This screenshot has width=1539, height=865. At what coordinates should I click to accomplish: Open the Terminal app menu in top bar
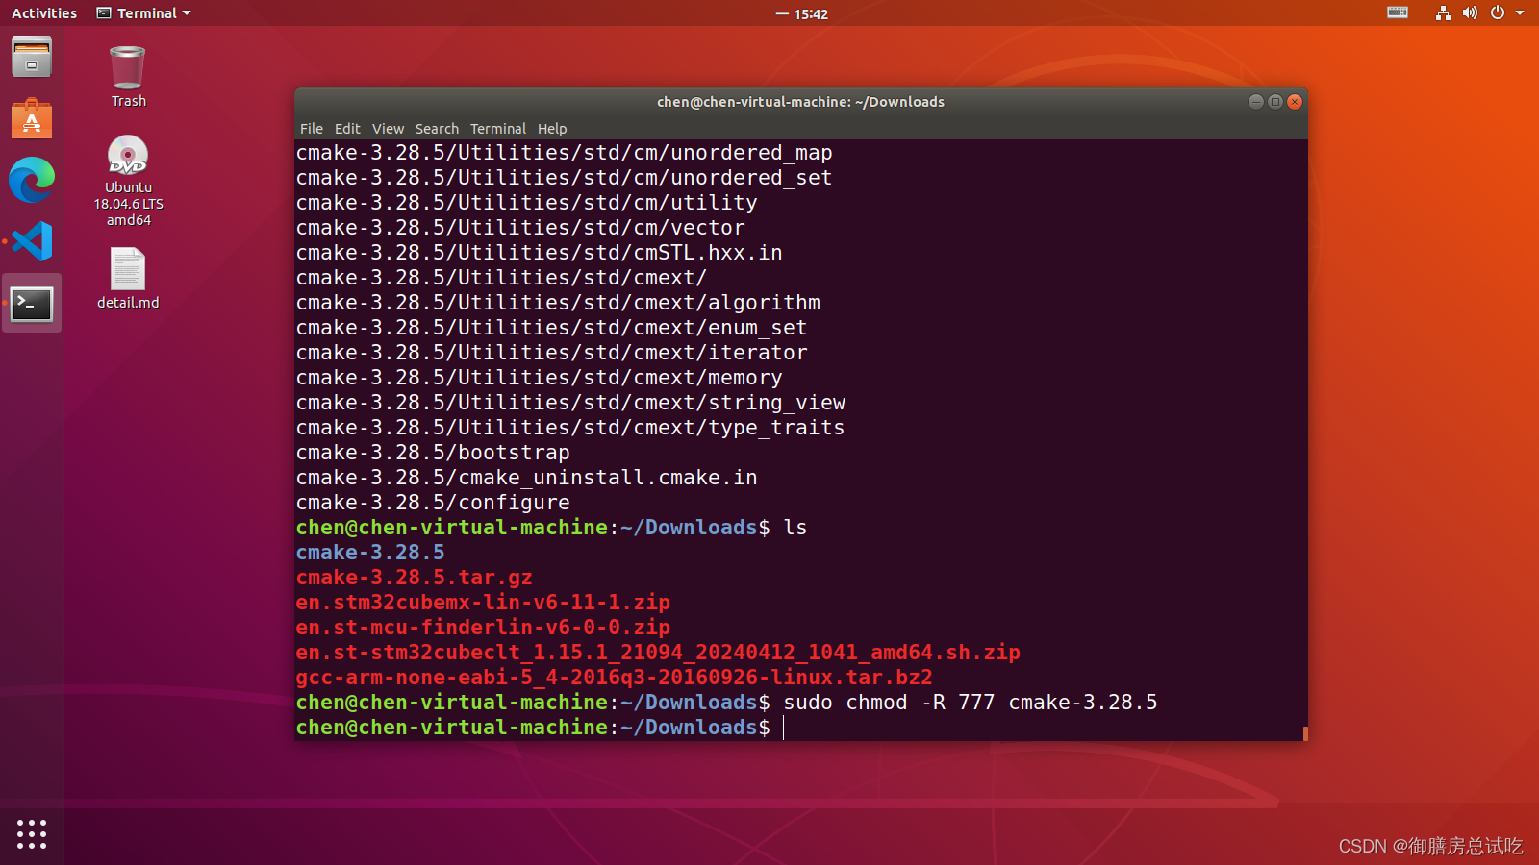click(144, 13)
